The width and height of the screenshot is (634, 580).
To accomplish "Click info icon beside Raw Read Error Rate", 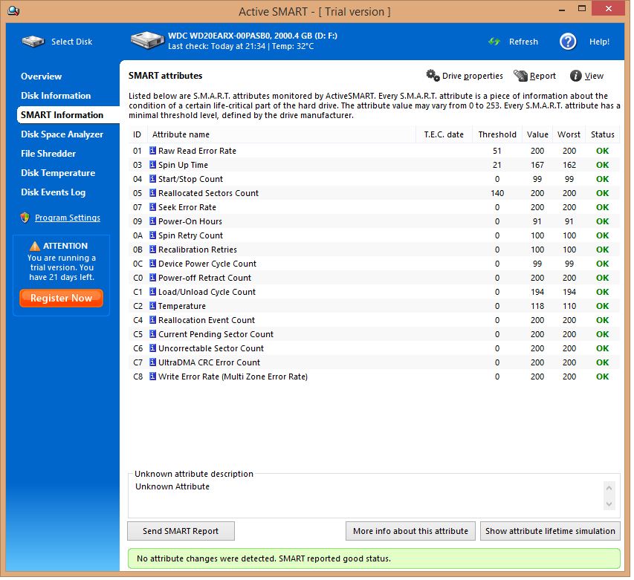I will click(153, 151).
